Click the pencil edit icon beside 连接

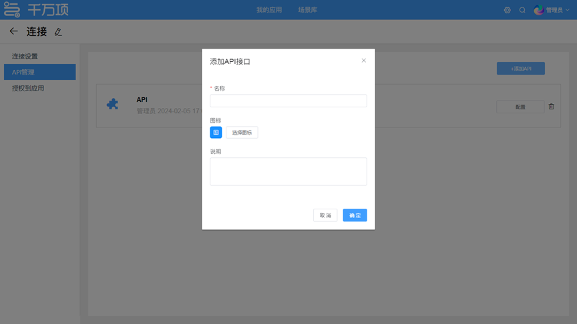[x=59, y=32]
